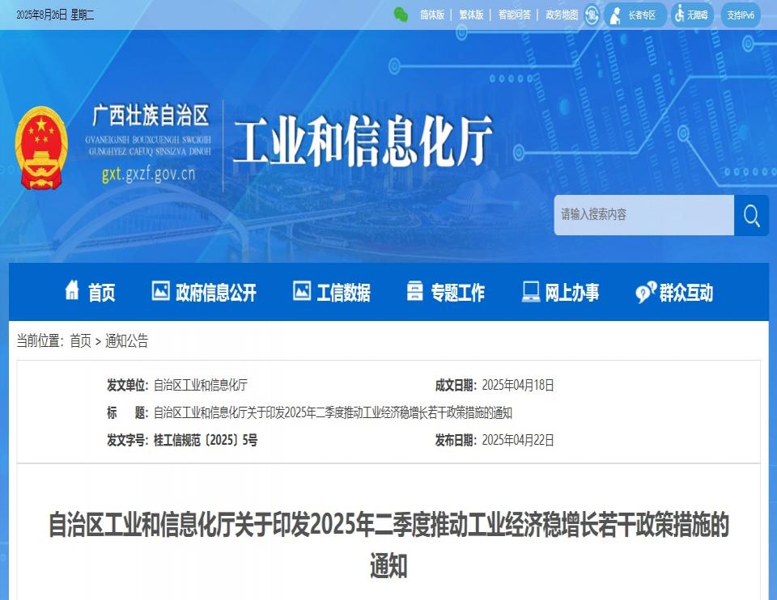Switch to 简体版 simplified version
This screenshot has height=600, width=777.
pos(432,15)
